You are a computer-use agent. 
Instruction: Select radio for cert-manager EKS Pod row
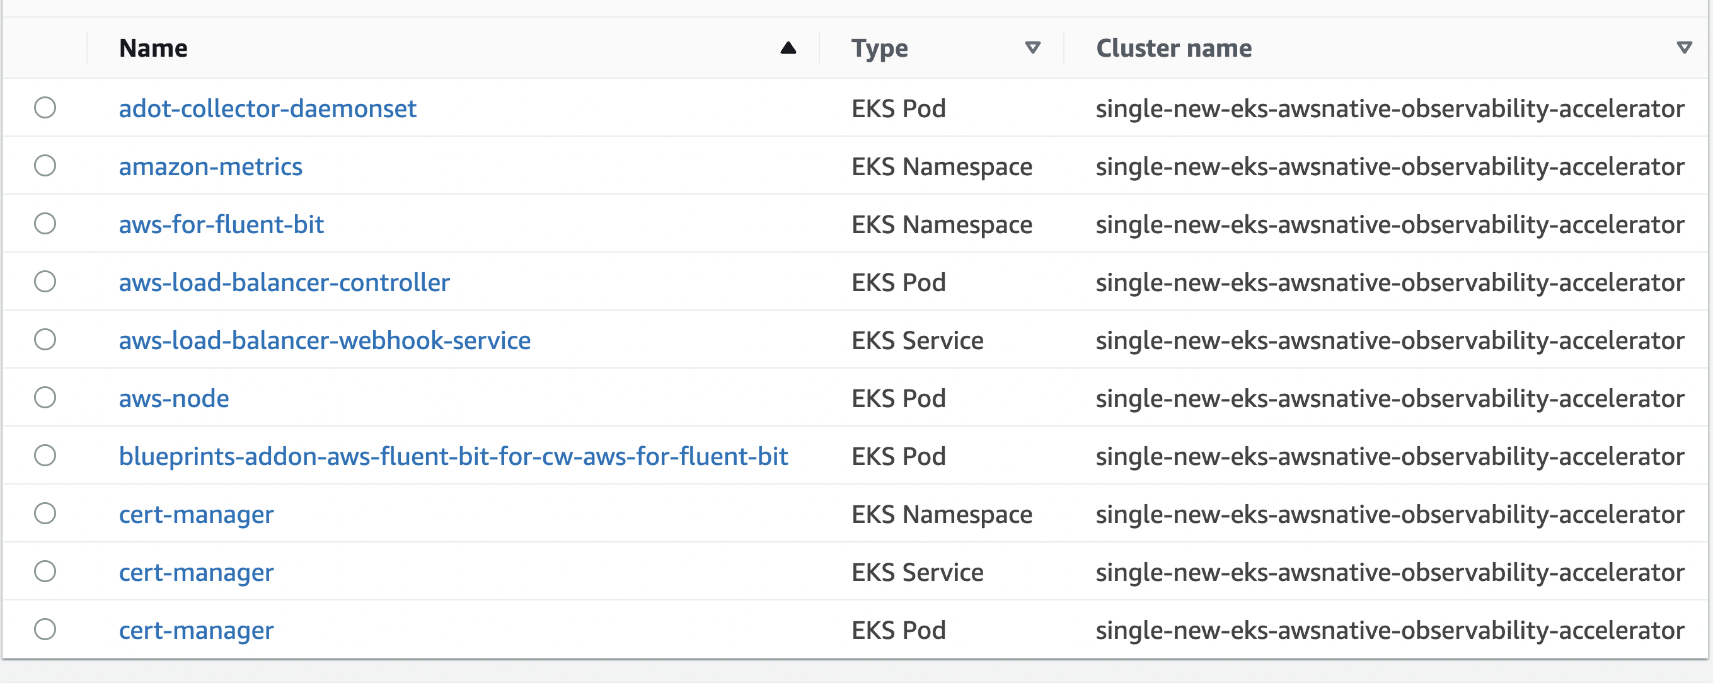click(x=45, y=629)
